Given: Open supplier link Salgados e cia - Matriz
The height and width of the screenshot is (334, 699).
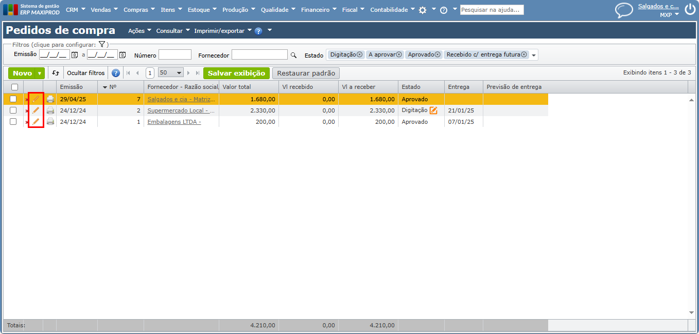Looking at the screenshot, I should tap(181, 99).
